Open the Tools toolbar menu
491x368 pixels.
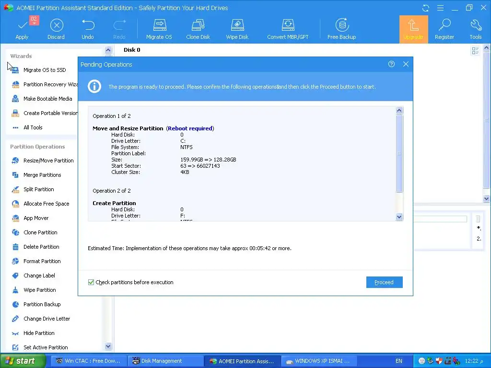pos(475,29)
